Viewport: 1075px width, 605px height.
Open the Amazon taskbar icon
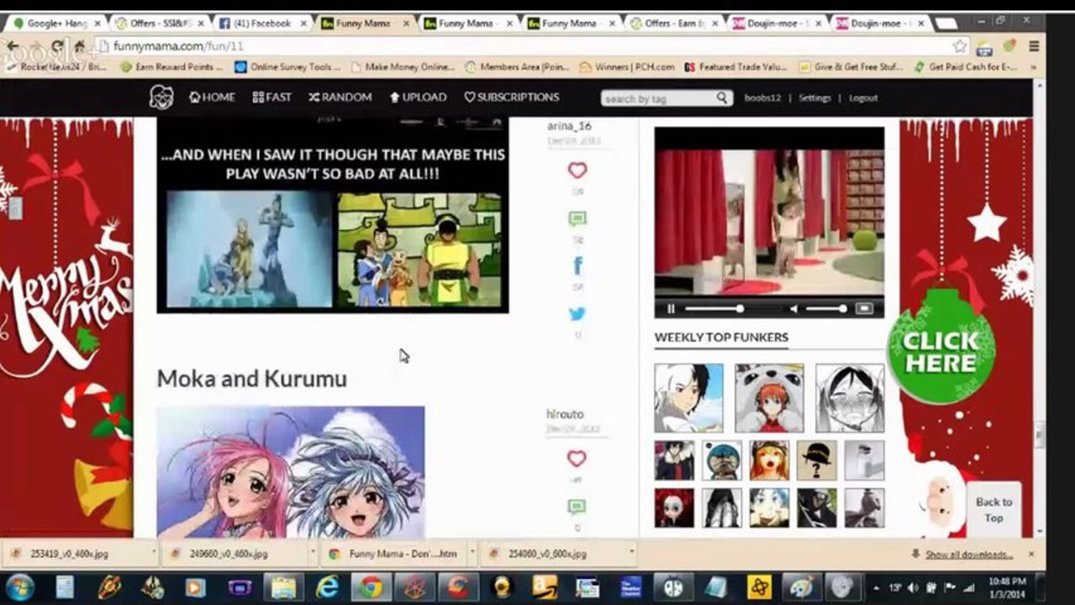click(x=545, y=587)
